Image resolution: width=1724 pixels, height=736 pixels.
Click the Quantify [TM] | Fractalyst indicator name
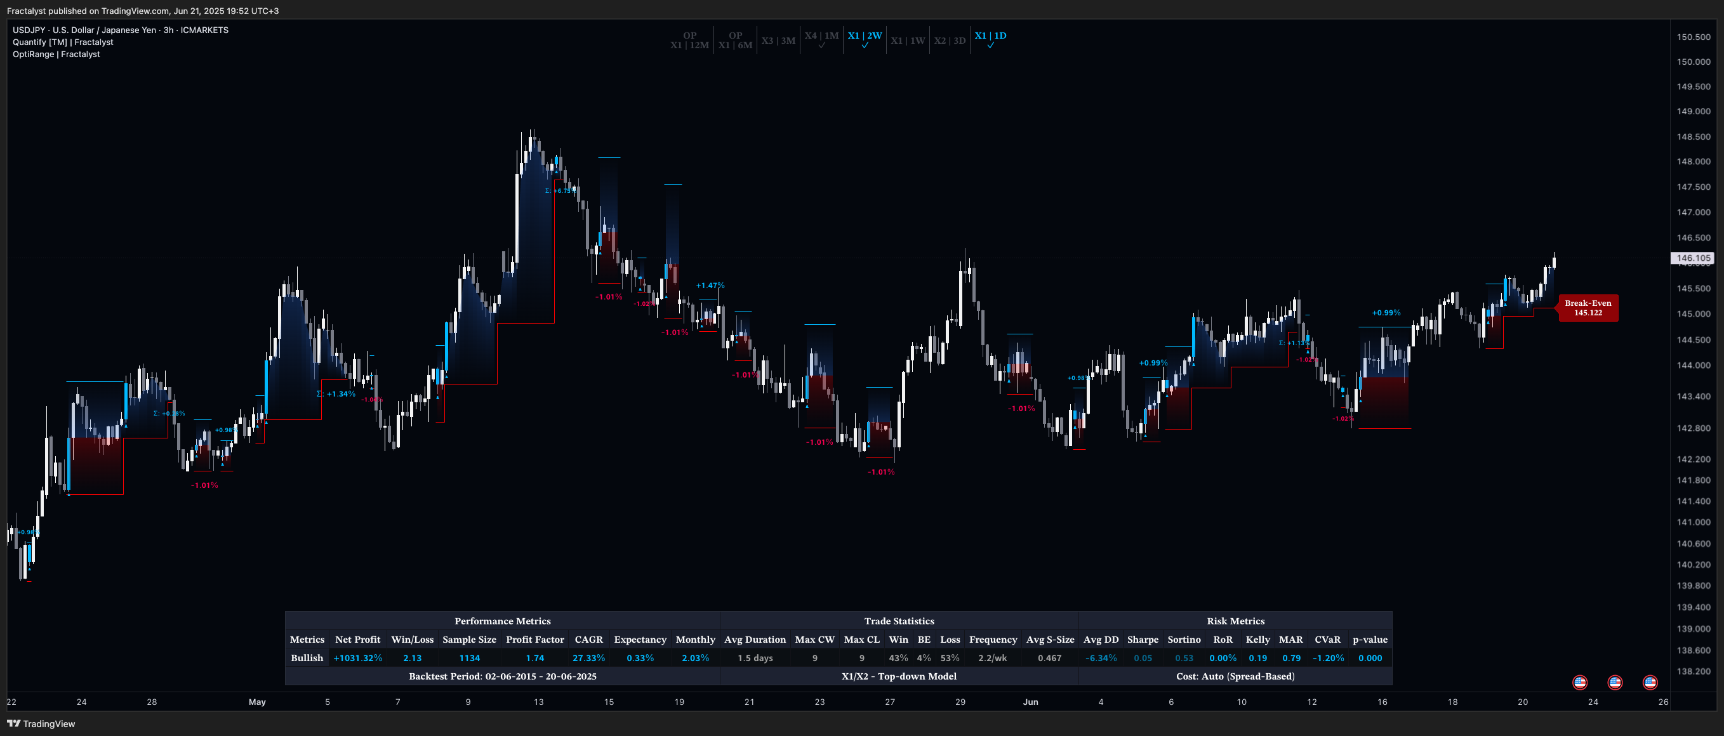pyautogui.click(x=63, y=42)
